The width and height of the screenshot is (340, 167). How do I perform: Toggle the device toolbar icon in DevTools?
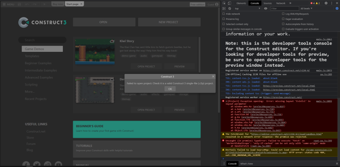(x=229, y=3)
